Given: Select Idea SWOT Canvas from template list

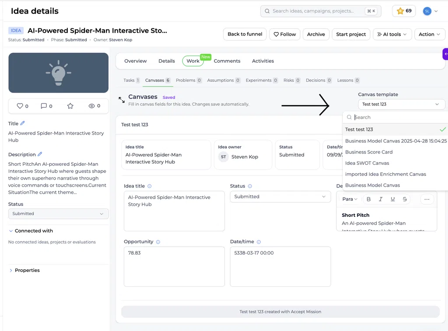Looking at the screenshot, I should click(367, 163).
